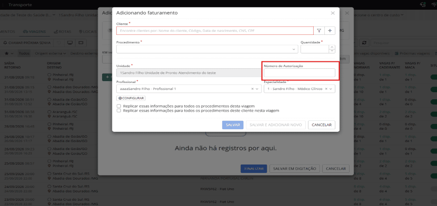Focus the Número de Autorização field
437x206 pixels.
click(x=300, y=73)
